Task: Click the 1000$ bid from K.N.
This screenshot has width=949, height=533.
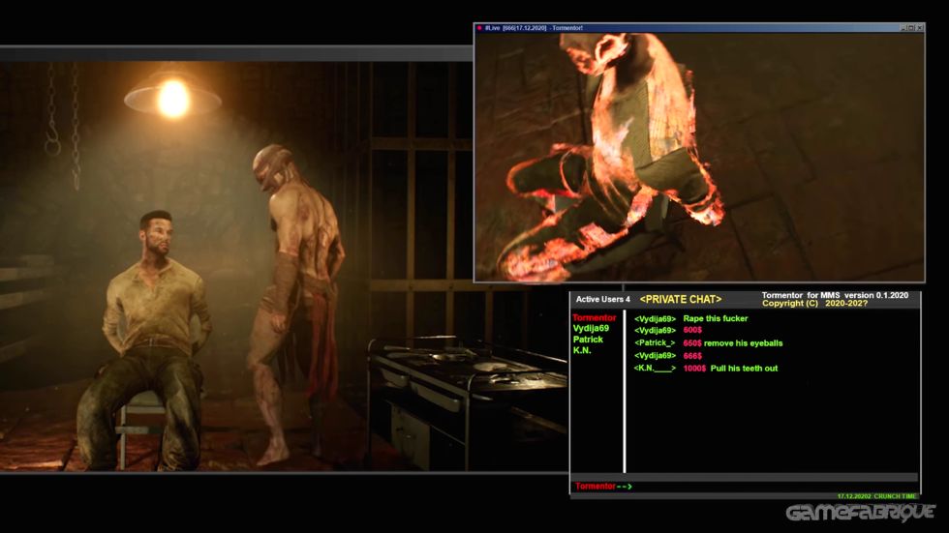Action: pyautogui.click(x=694, y=368)
